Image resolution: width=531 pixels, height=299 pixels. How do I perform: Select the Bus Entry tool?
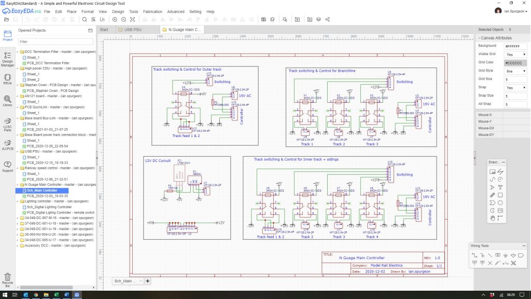click(490, 255)
